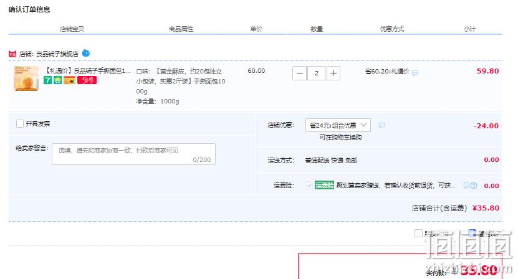Open the 【礼遇价】良品铺子手撕面包 product link
Viewport: 518px width, 279px height.
click(87, 70)
